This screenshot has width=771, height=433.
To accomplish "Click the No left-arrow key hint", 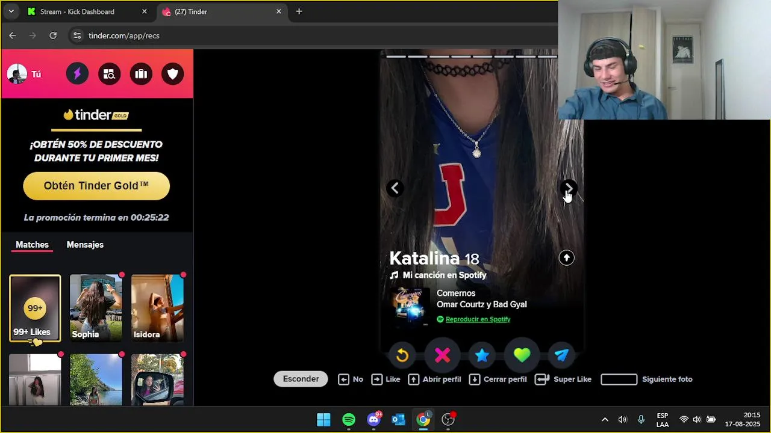I will coord(351,379).
